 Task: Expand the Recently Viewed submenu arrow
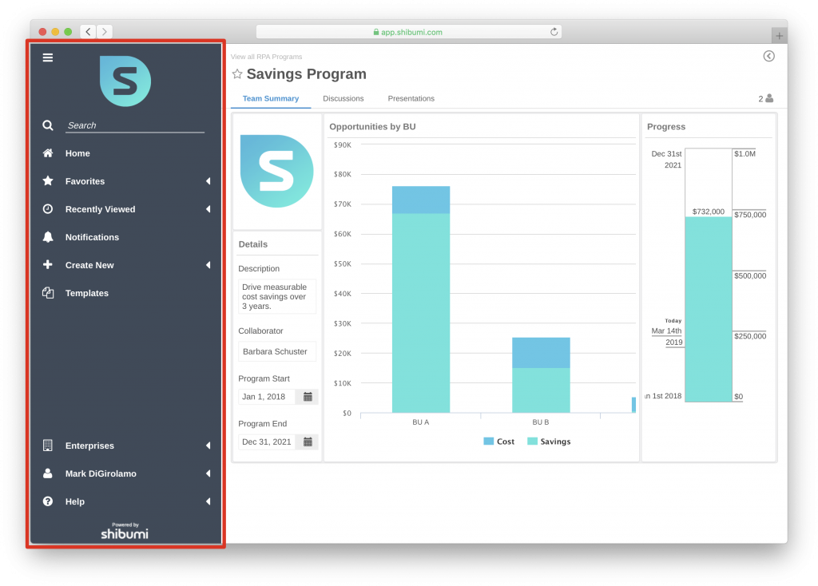tap(208, 209)
